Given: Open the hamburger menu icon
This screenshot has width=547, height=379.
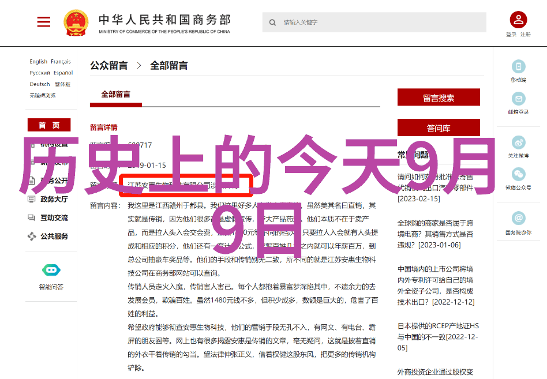Looking at the screenshot, I should point(44,22).
